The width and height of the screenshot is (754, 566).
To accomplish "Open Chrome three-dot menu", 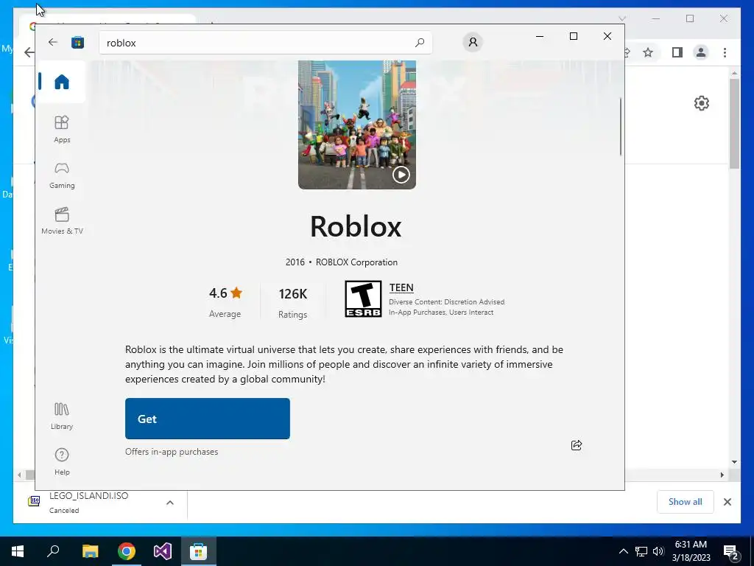I will [725, 52].
